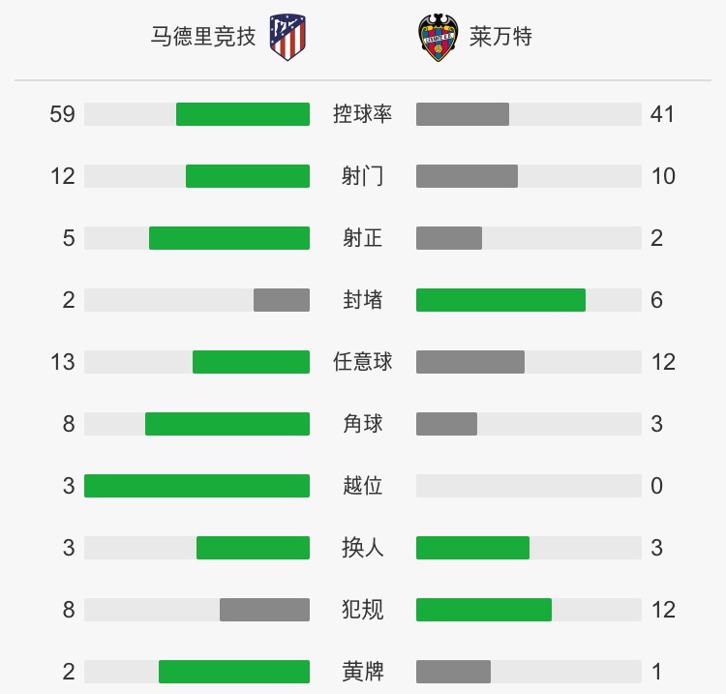Click the green 角球 bar for Atlético
This screenshot has width=726, height=694.
[227, 424]
